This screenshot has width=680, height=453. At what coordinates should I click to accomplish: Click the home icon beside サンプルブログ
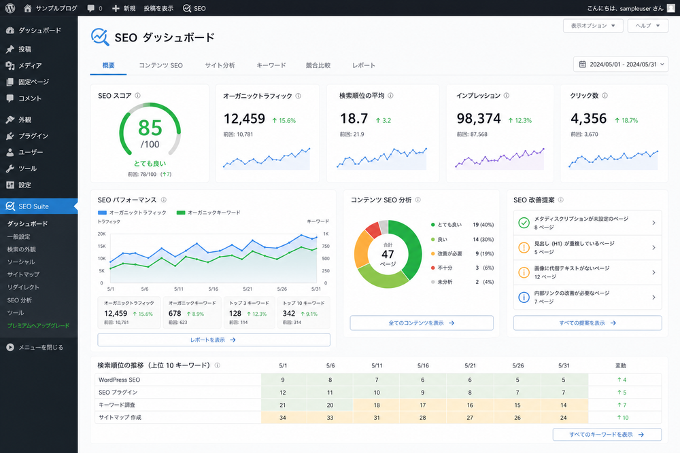click(x=28, y=8)
